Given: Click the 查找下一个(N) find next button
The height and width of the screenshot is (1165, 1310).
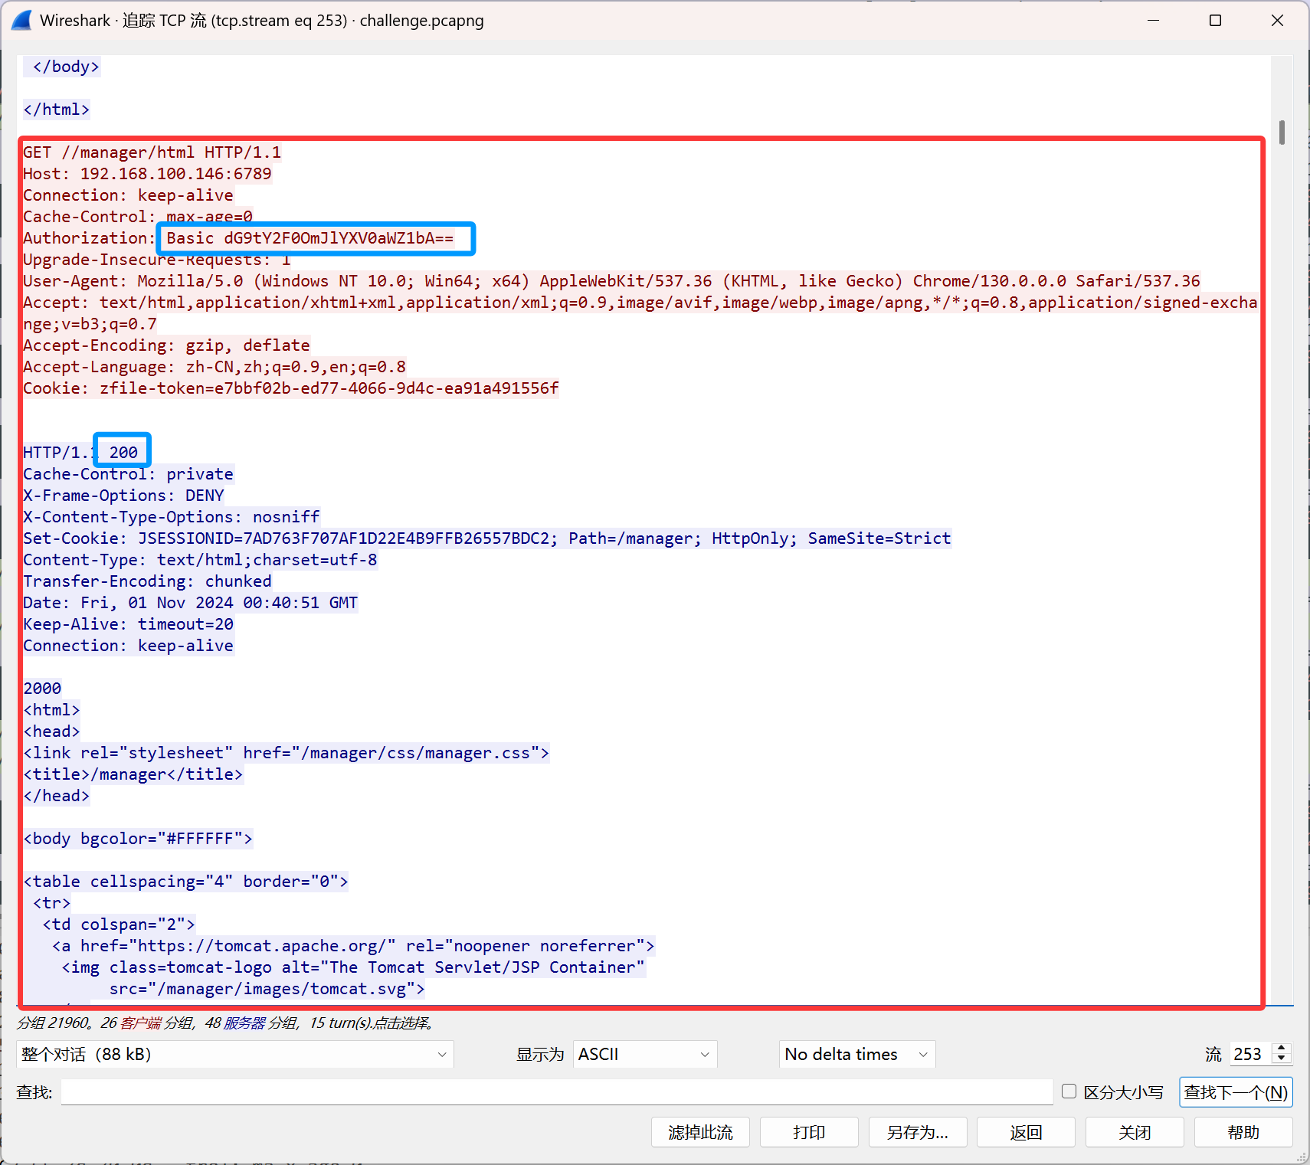Looking at the screenshot, I should click(1236, 1092).
